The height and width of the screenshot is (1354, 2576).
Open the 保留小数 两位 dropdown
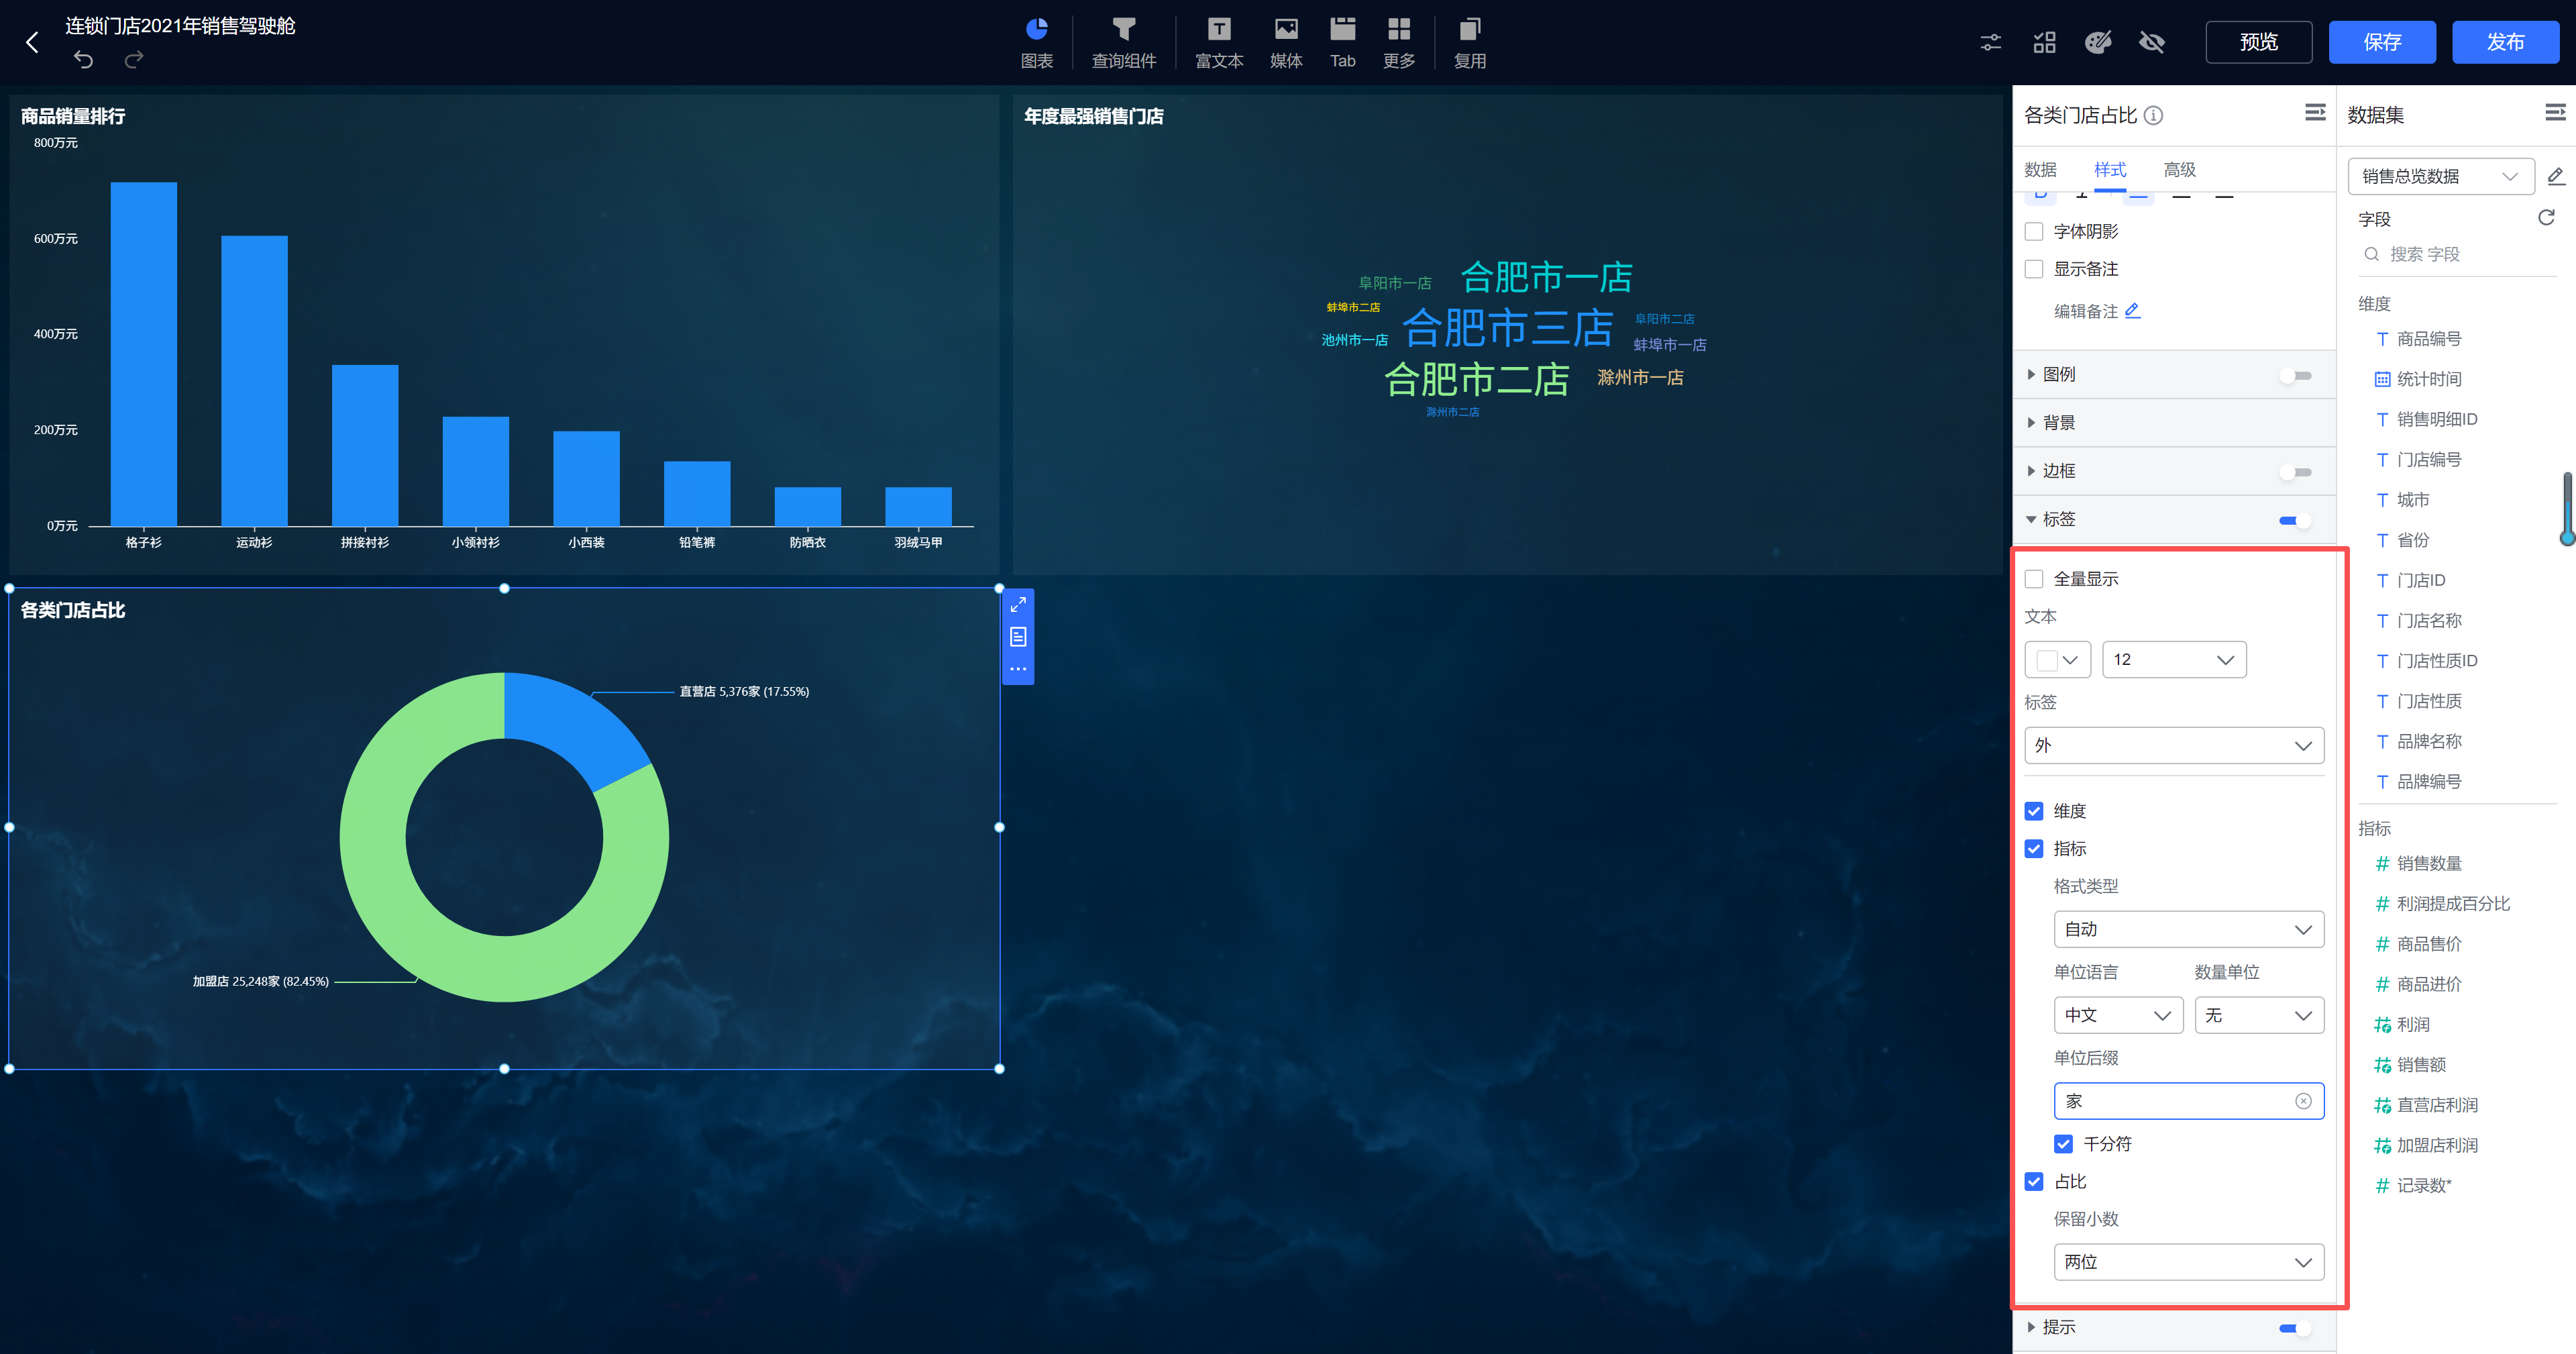click(x=2188, y=1262)
